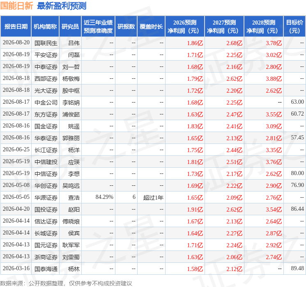Select the 中金公司 institution cell
Screen dimensions: 306x287
(x=46, y=102)
